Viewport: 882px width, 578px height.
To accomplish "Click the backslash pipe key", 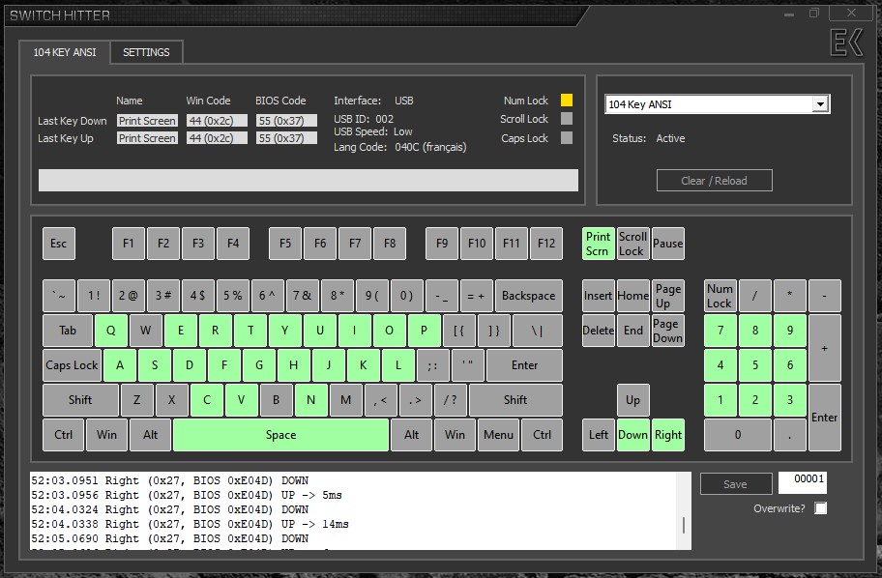I will 537,331.
